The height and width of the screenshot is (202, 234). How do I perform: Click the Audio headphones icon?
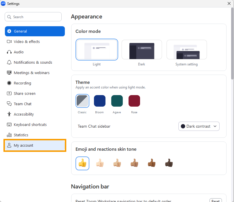9,52
